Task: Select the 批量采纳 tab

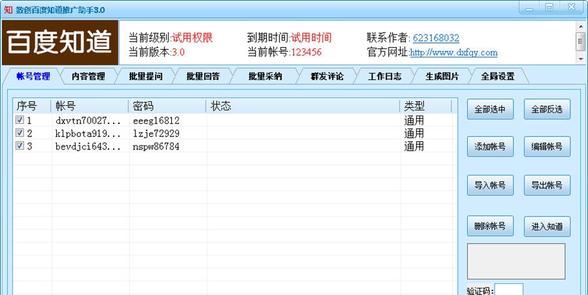Action: tap(265, 76)
